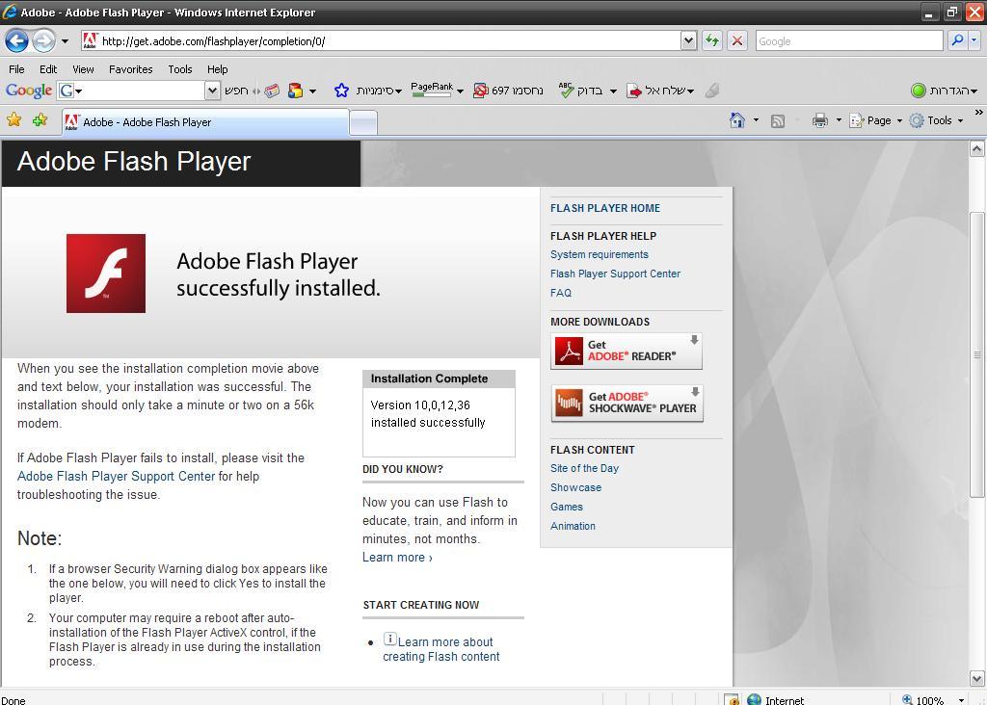The height and width of the screenshot is (705, 987).
Task: Open the System requirements link
Action: coord(599,254)
